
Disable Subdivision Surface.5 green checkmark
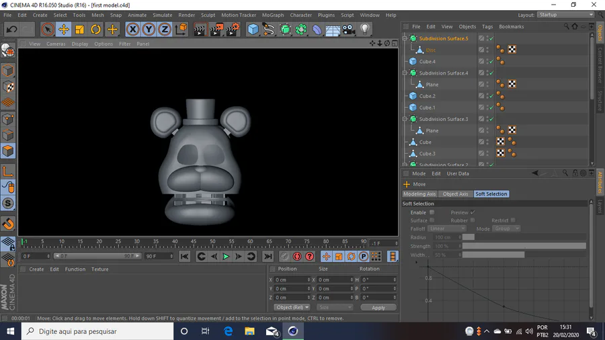tap(491, 38)
